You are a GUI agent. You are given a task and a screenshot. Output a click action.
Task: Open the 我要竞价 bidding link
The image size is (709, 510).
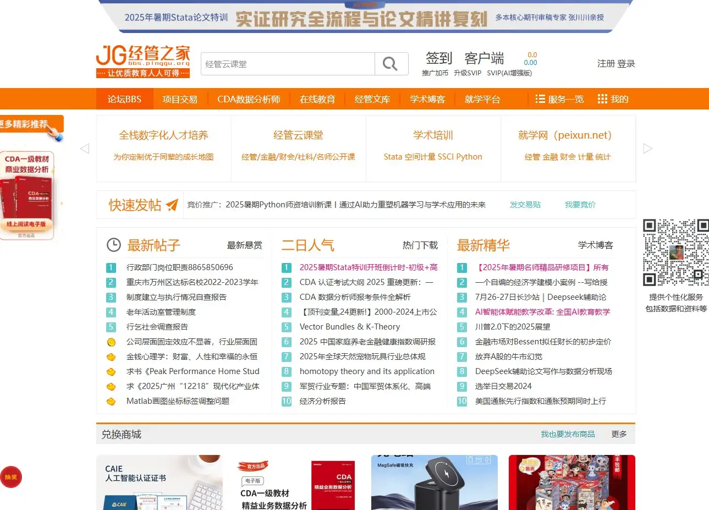point(581,204)
